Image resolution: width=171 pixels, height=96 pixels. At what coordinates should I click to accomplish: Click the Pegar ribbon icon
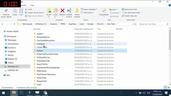pyautogui.click(x=21, y=11)
